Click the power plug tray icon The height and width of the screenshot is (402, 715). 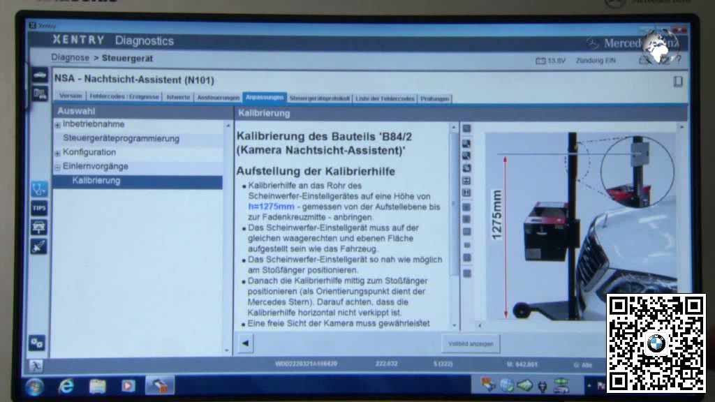pyautogui.click(x=542, y=387)
